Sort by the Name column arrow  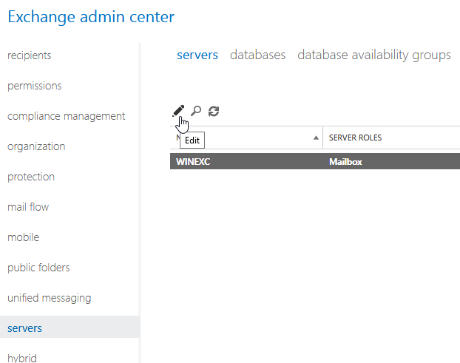click(317, 138)
